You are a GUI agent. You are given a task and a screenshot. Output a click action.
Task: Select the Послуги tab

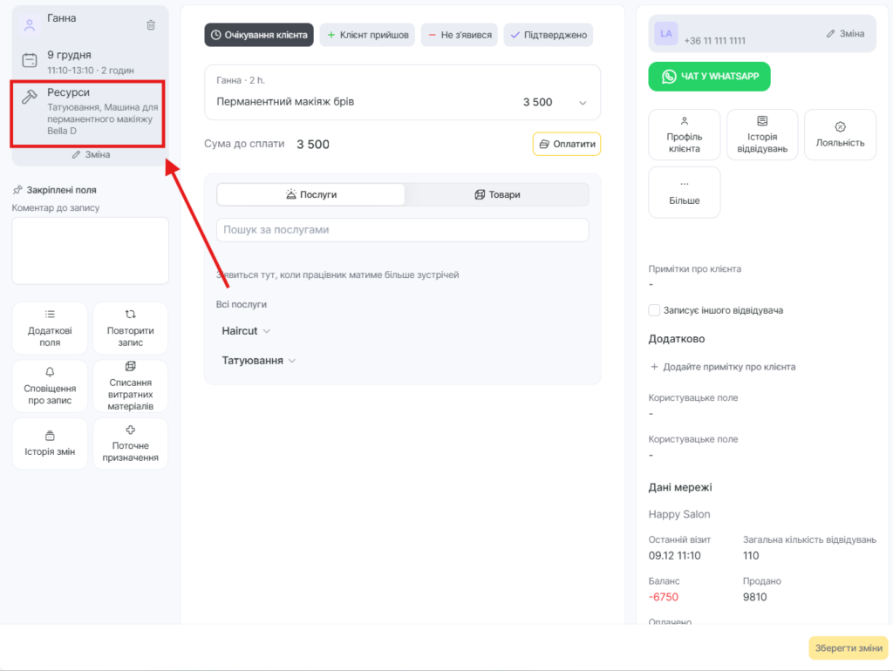[x=310, y=194]
